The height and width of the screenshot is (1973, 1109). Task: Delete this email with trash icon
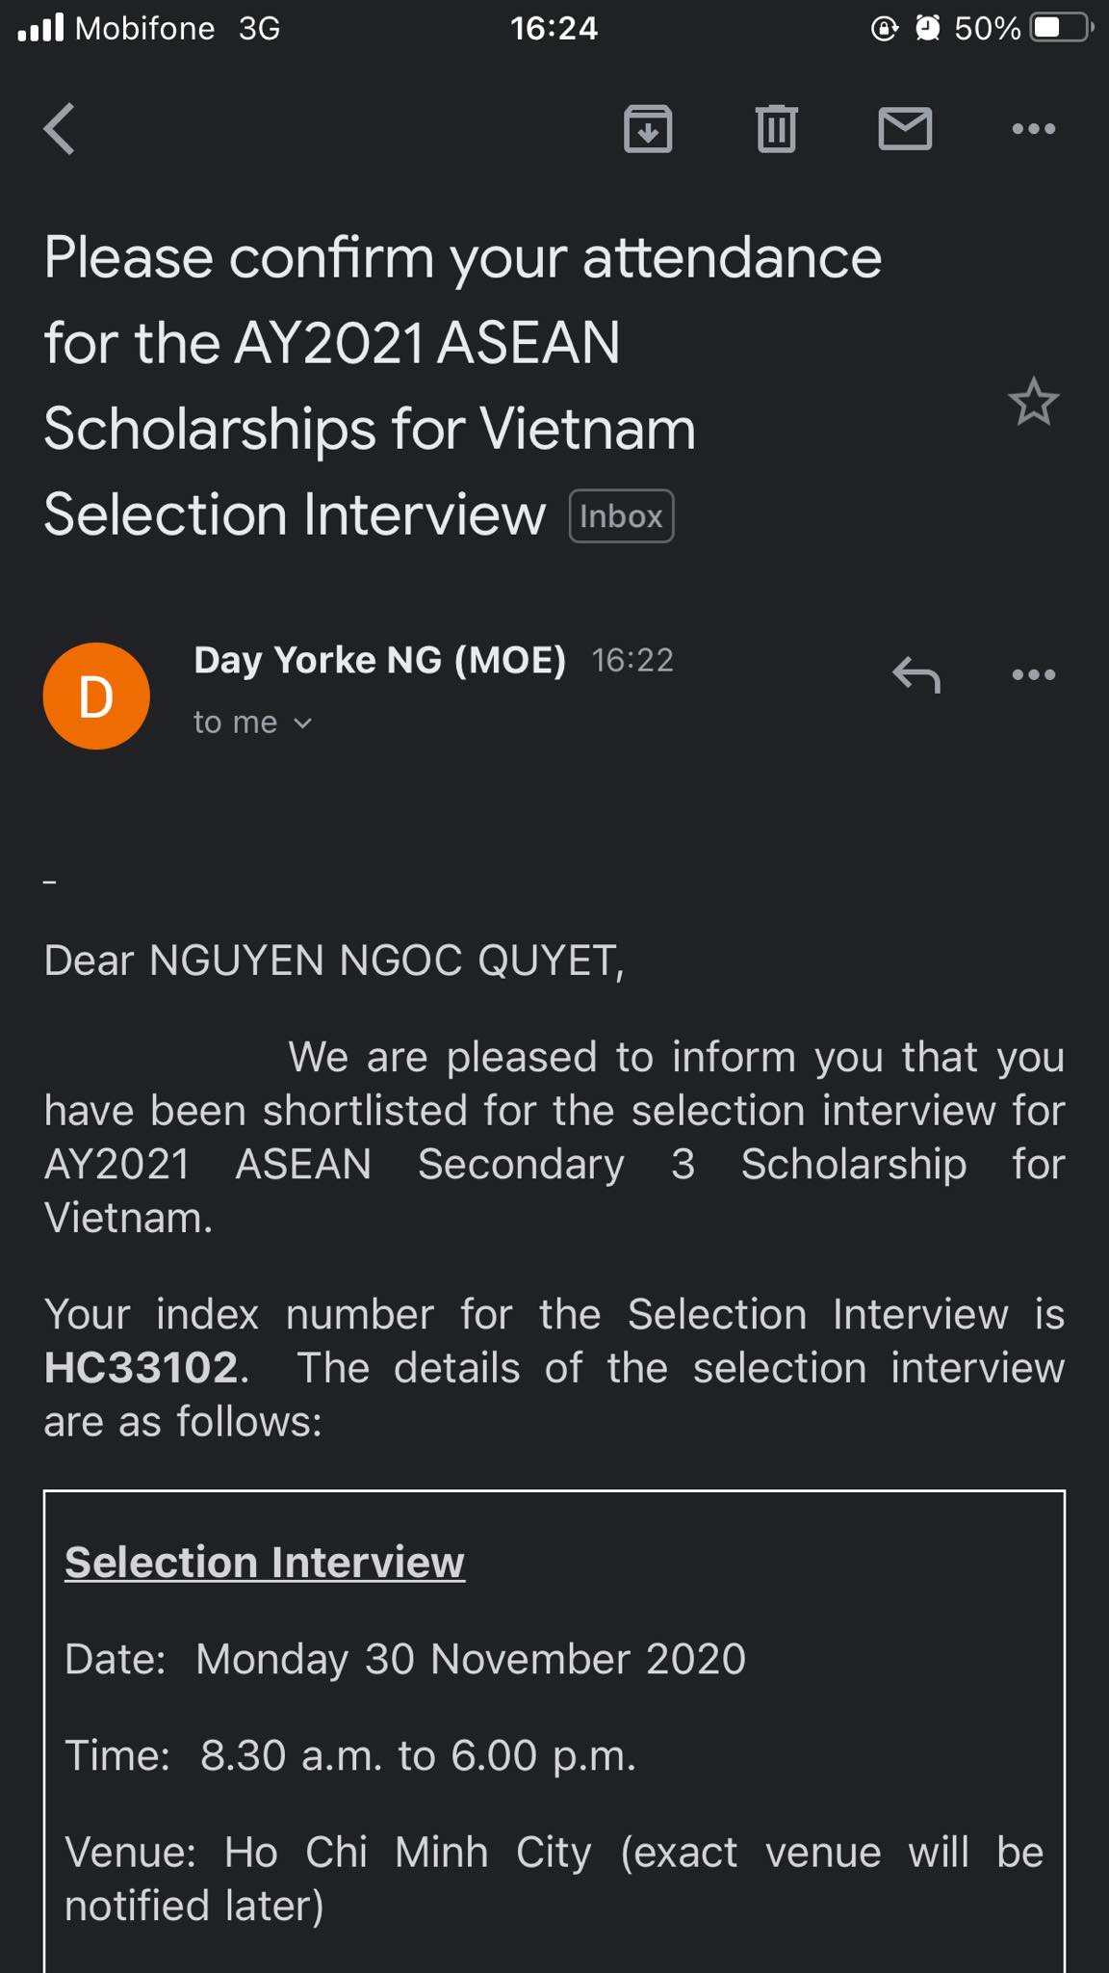[776, 129]
